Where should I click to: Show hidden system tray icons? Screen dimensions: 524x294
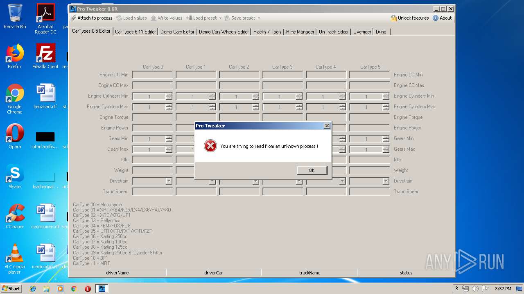click(x=457, y=289)
